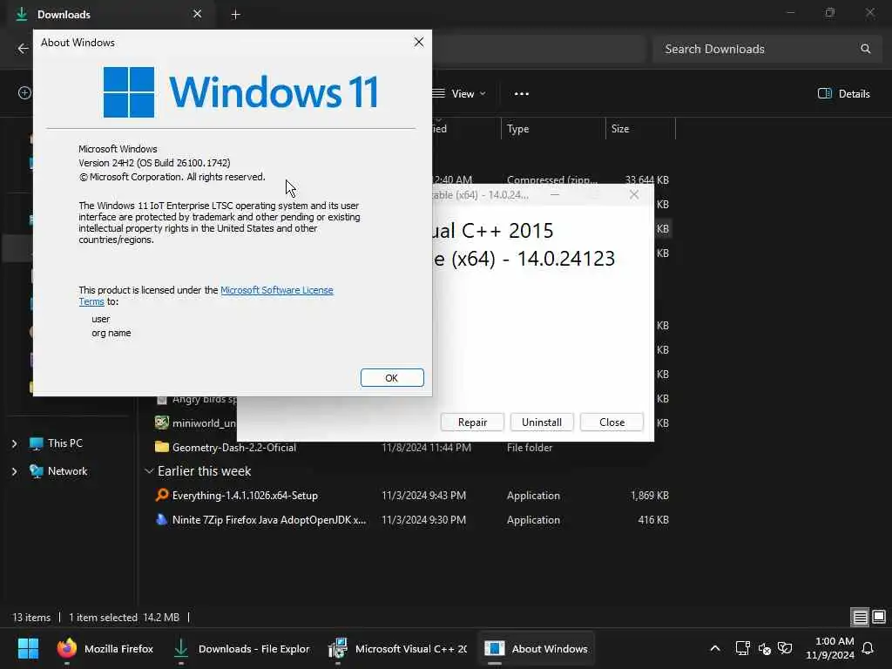The height and width of the screenshot is (669, 892).
Task: Click the Search Downloads field
Action: 767,49
